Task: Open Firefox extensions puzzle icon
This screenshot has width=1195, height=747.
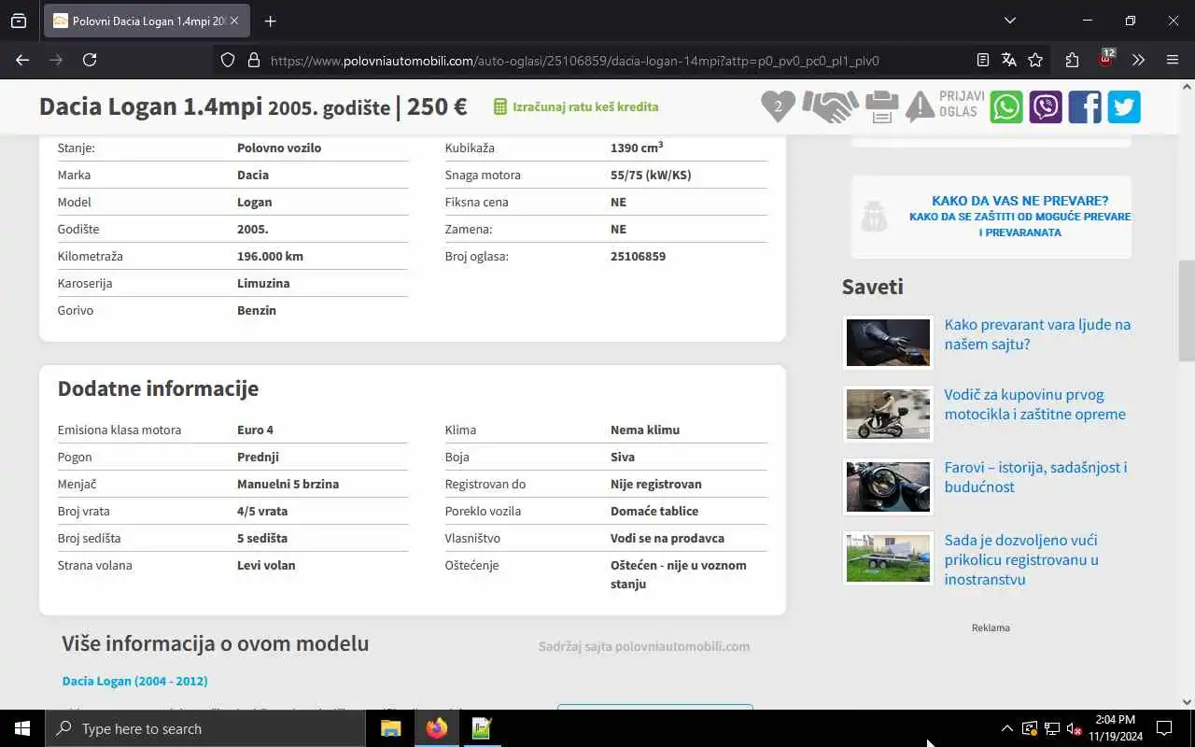Action: tap(1072, 60)
